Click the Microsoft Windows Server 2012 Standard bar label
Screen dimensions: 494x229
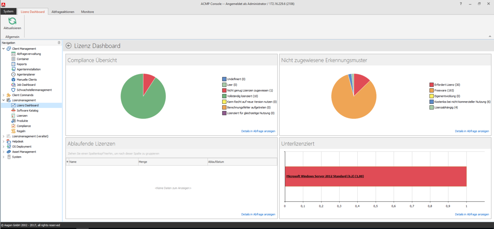click(325, 176)
